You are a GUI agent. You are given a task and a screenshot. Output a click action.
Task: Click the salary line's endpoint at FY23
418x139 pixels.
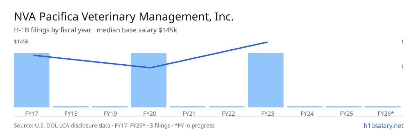pyautogui.click(x=267, y=42)
